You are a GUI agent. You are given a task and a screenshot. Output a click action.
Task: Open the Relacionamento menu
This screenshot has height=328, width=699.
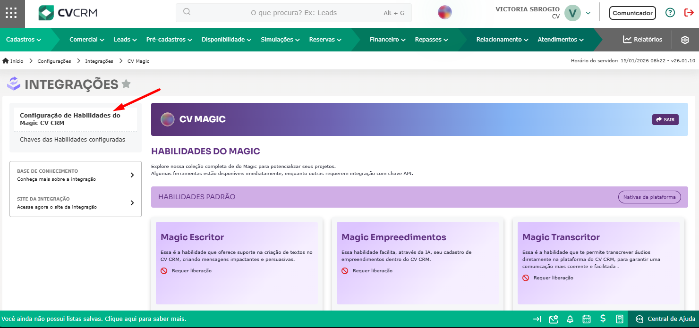tap(503, 40)
